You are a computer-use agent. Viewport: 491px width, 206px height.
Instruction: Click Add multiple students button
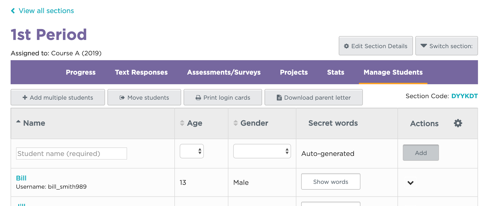point(58,97)
